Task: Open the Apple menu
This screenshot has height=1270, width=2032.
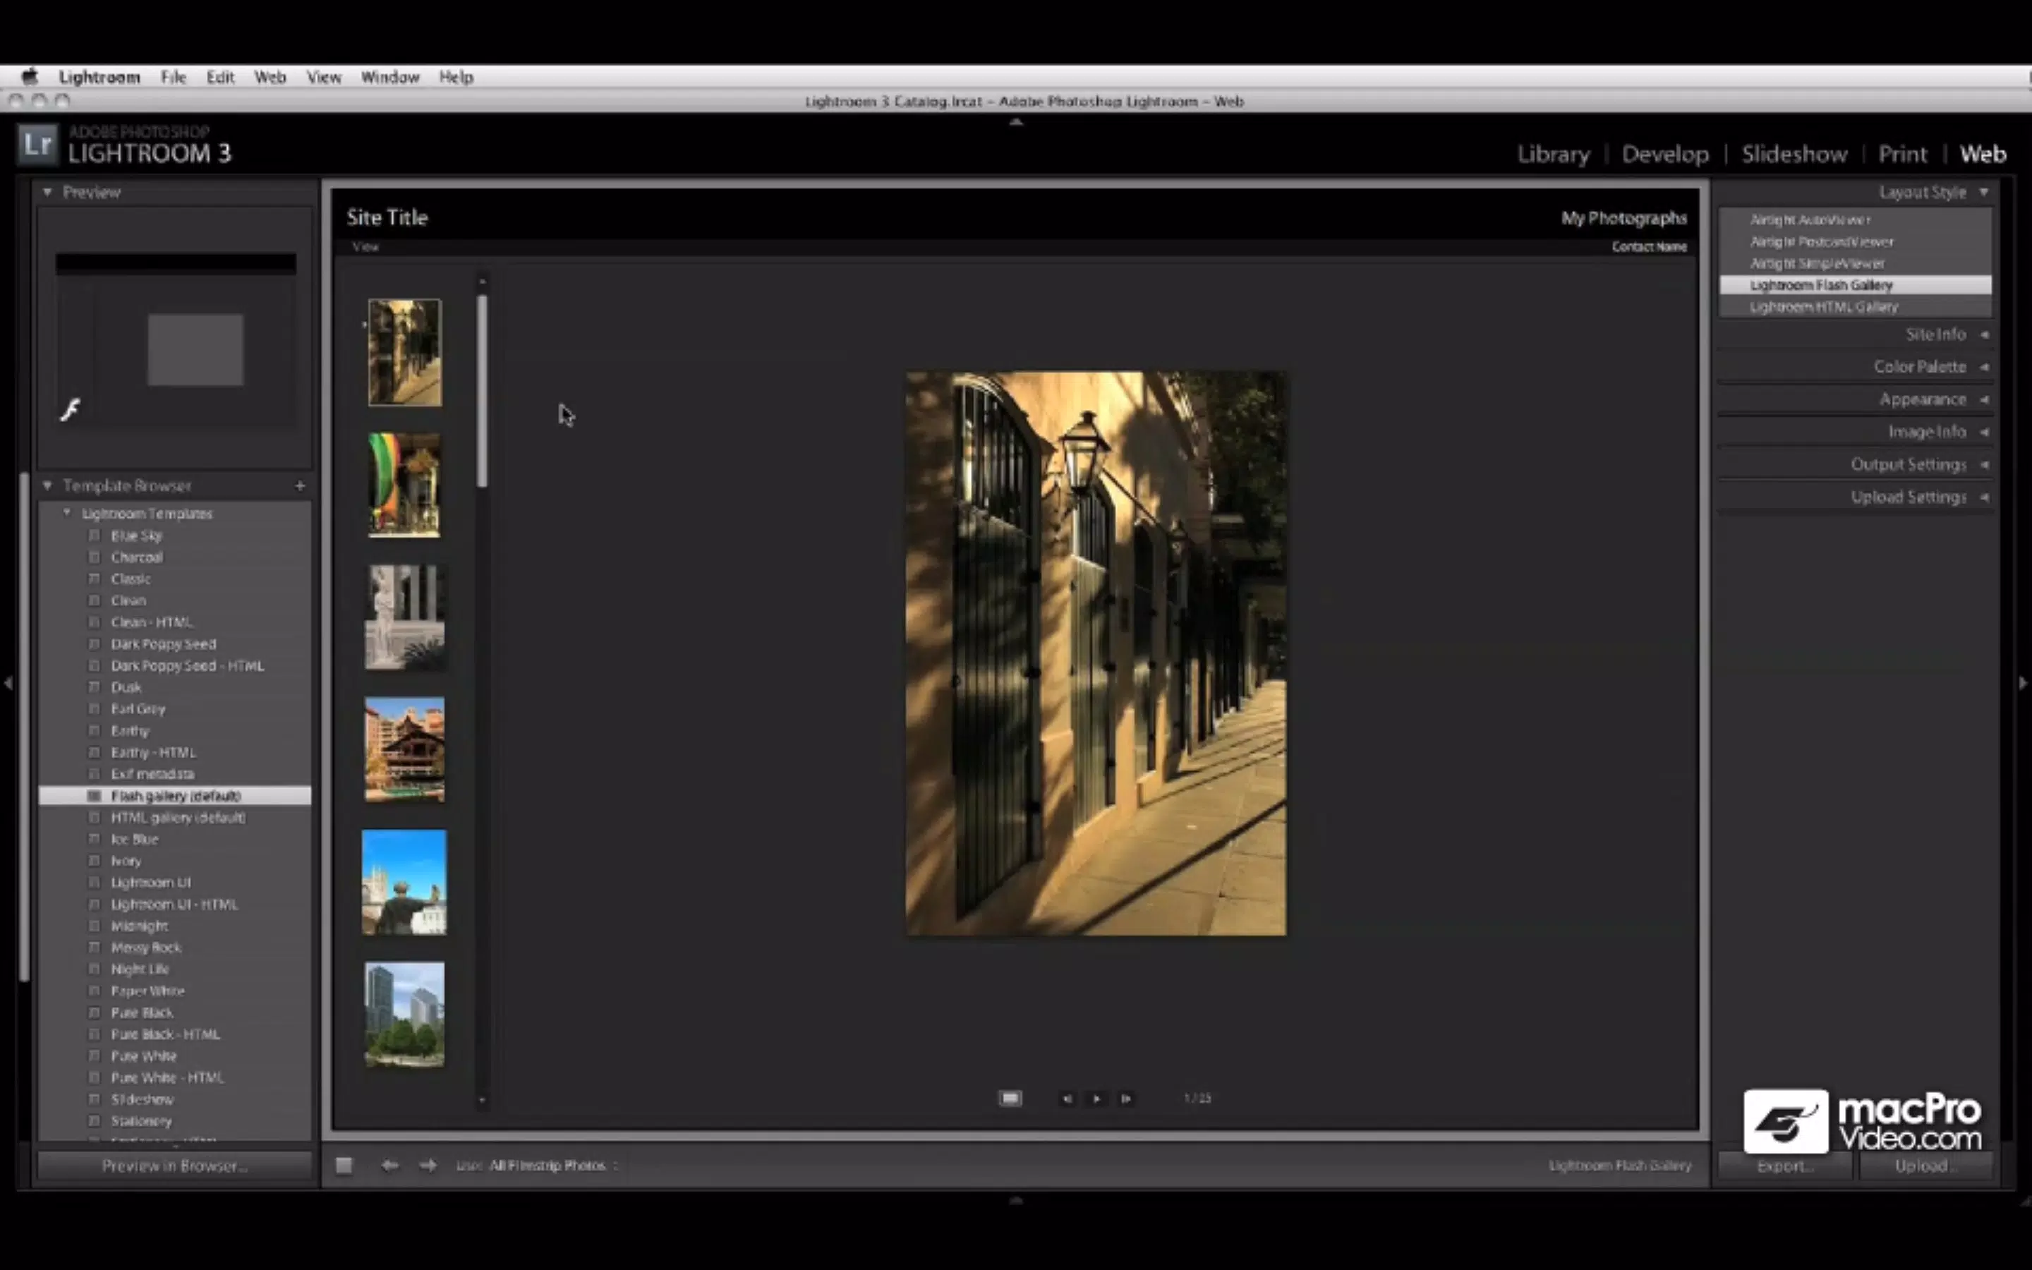Action: tap(30, 76)
